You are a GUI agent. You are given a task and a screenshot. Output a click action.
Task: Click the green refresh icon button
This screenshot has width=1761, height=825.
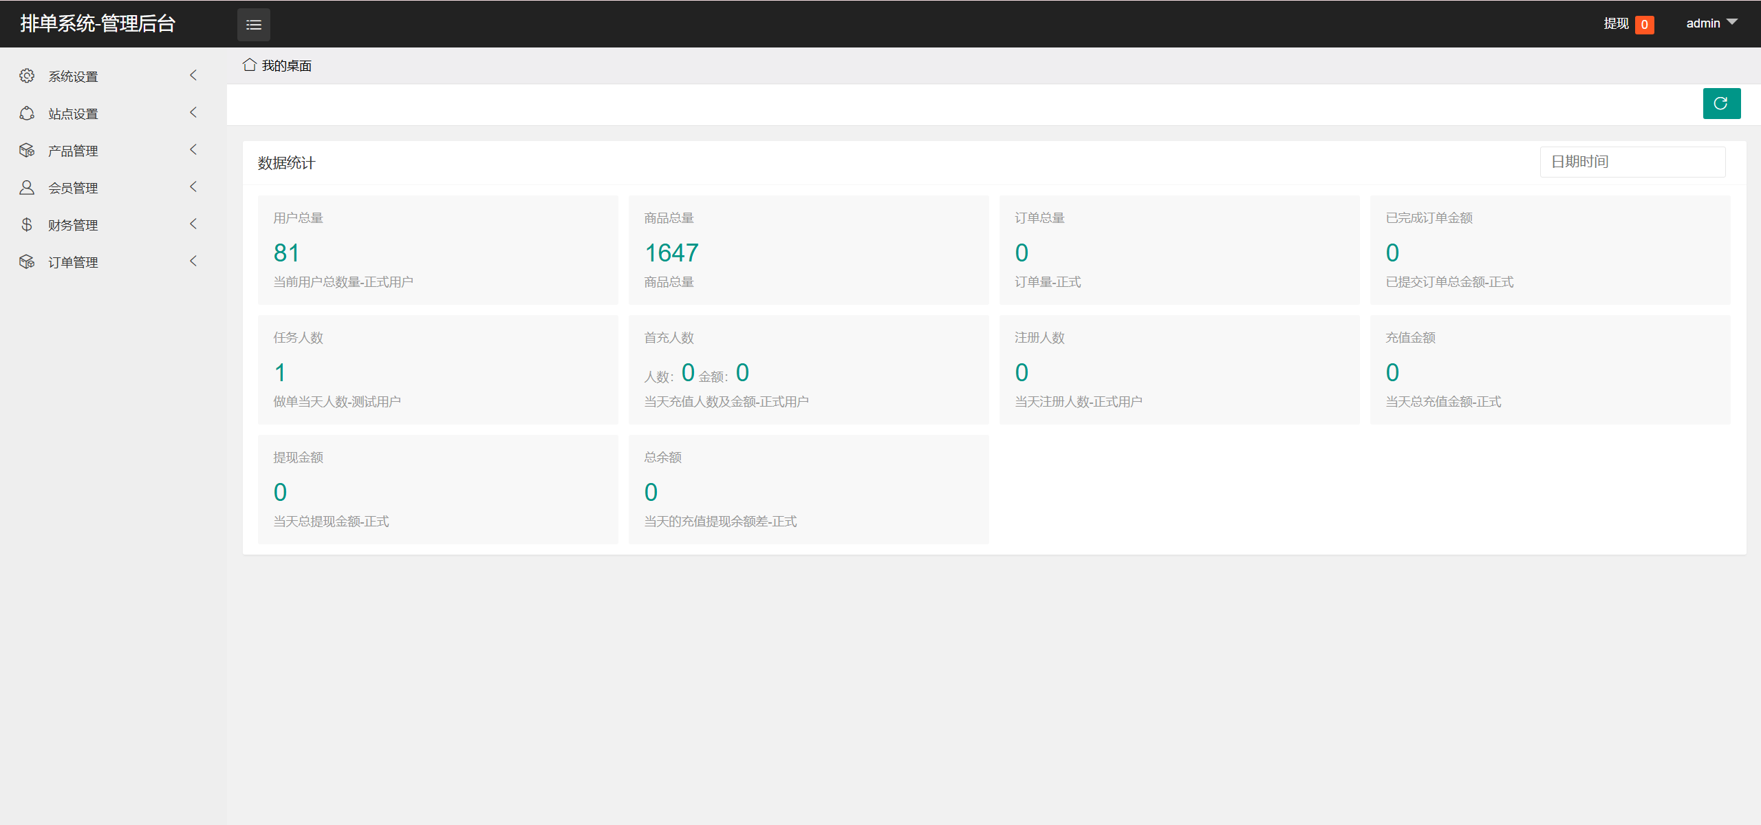[1721, 103]
